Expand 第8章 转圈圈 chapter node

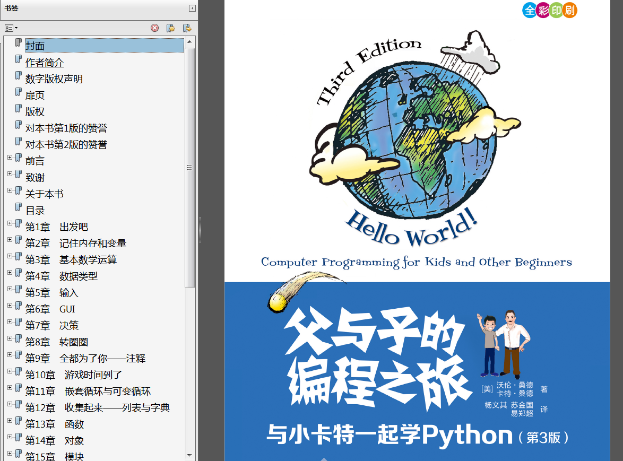click(10, 338)
